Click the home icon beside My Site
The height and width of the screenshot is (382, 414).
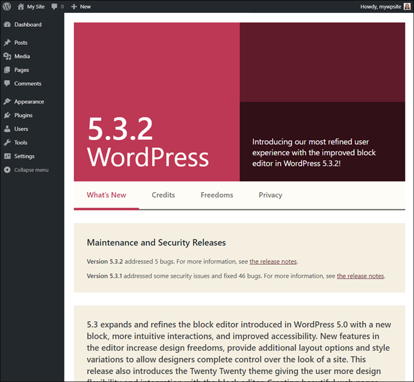21,6
